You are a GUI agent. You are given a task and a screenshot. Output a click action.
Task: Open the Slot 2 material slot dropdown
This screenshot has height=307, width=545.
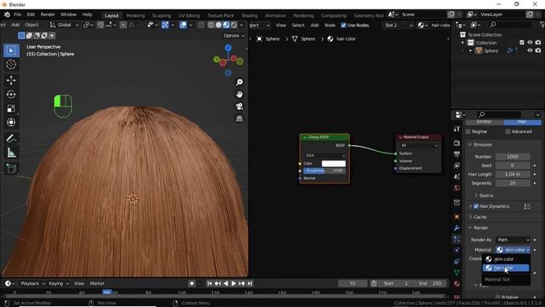pos(399,25)
